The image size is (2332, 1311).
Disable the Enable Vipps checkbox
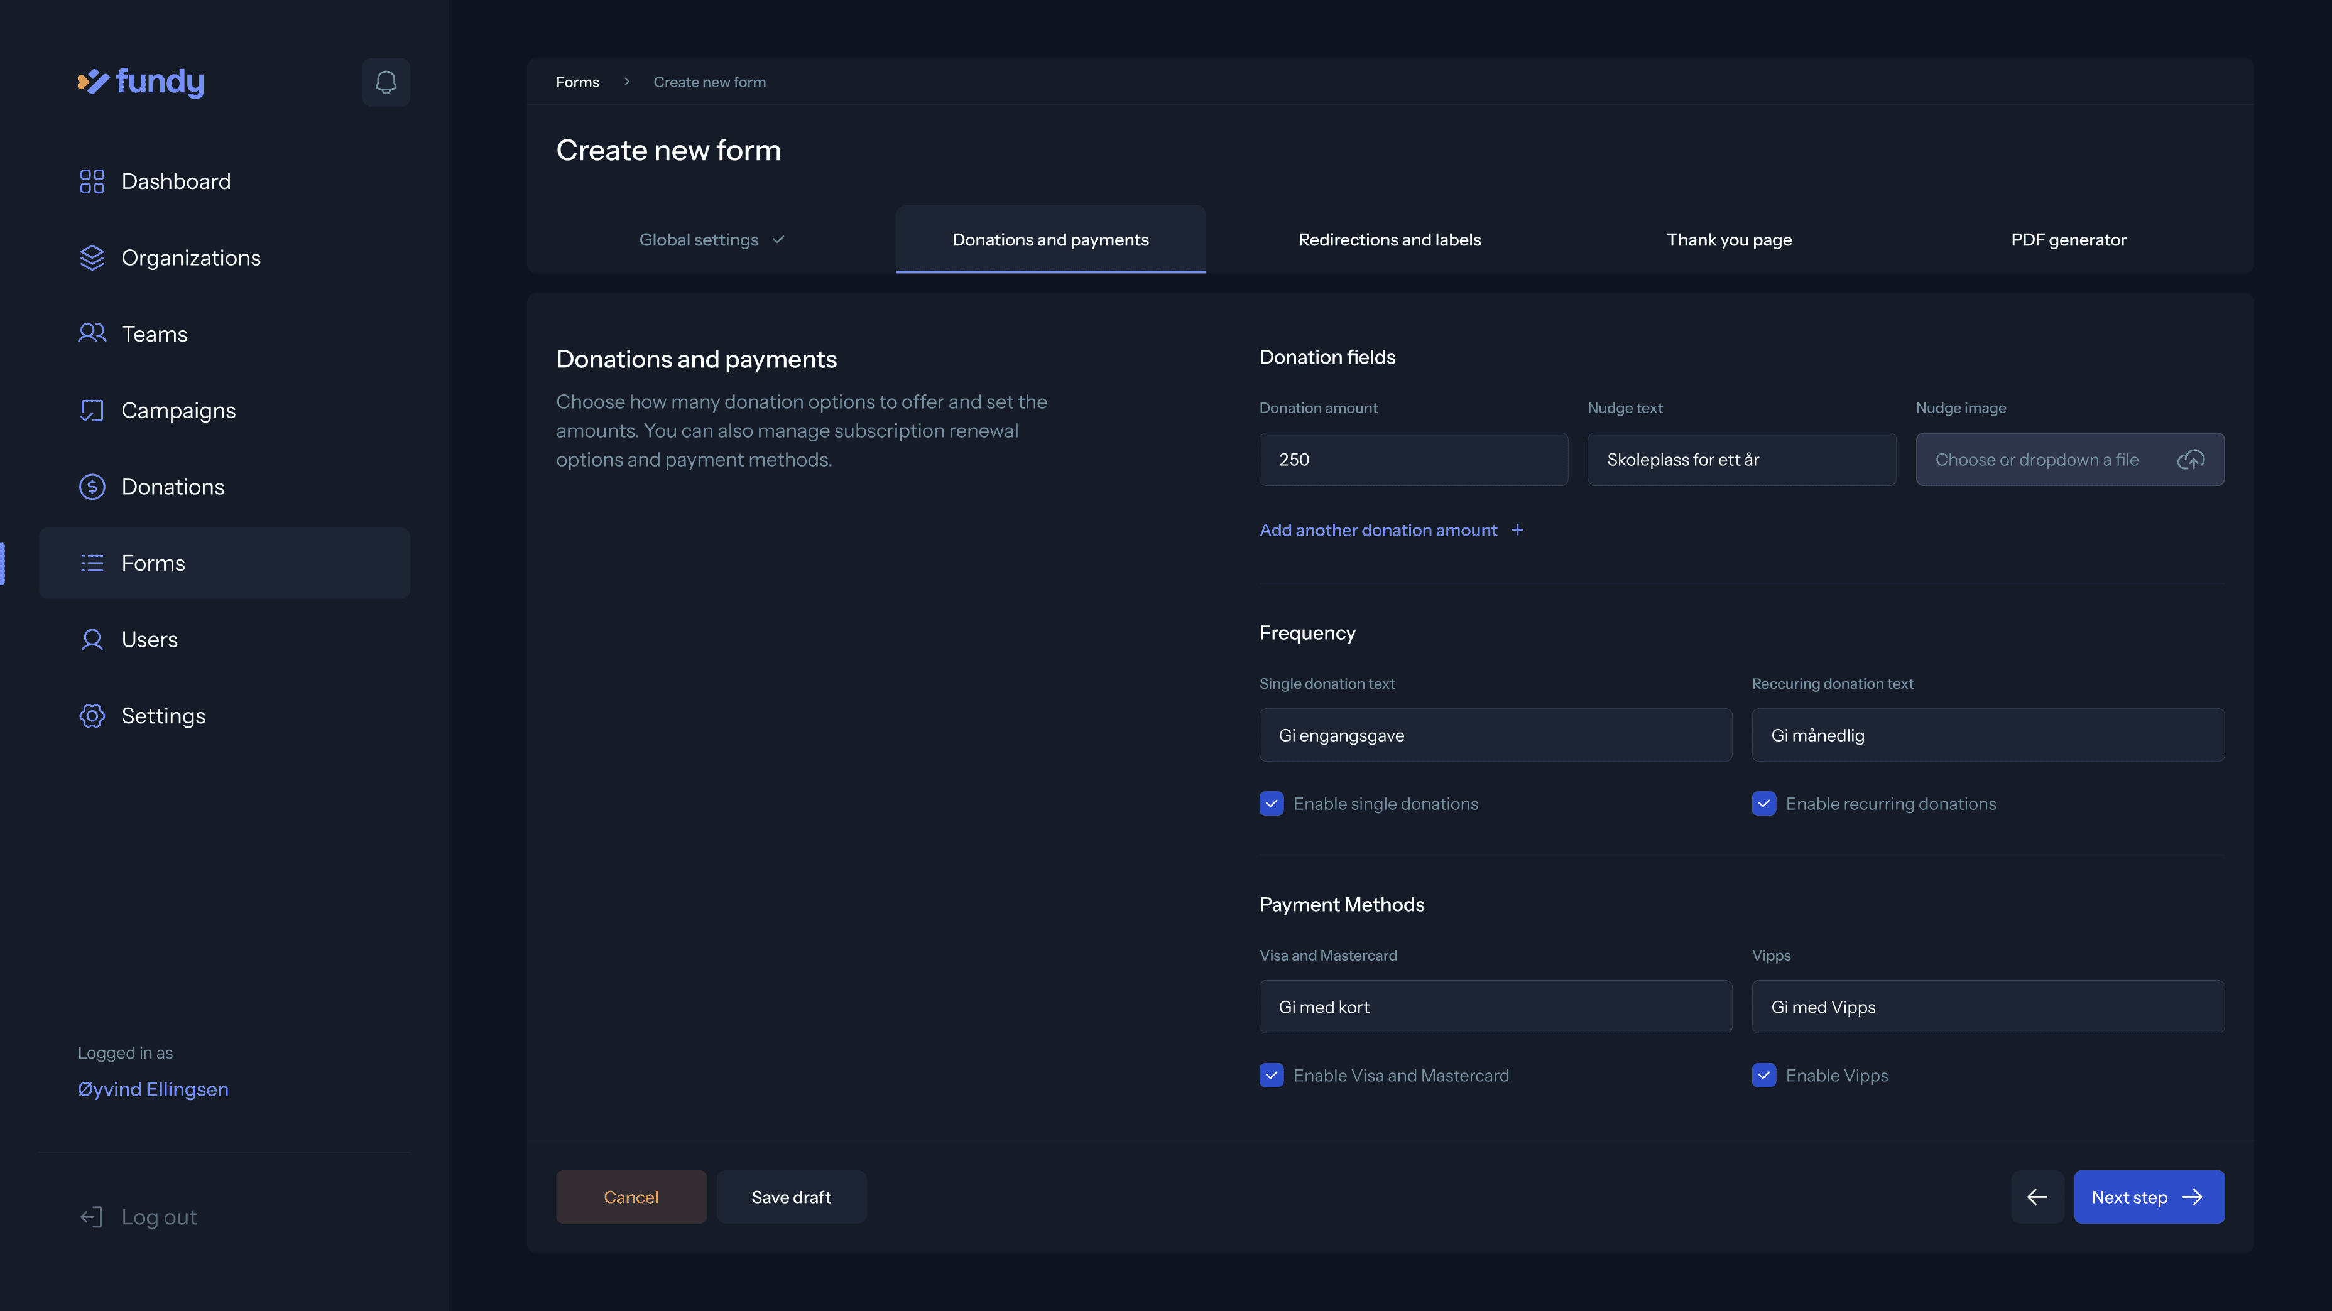coord(1763,1075)
